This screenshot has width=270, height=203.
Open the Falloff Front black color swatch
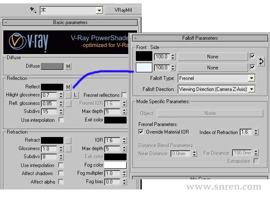pos(144,56)
